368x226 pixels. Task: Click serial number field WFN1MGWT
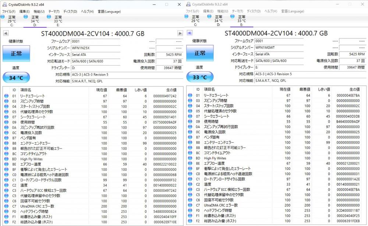279,48
